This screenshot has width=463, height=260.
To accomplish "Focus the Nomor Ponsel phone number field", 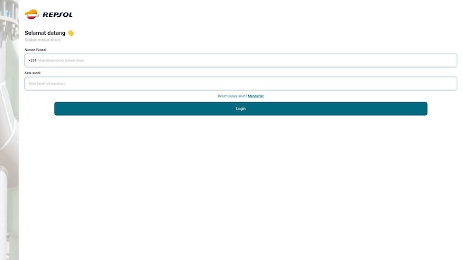I will [x=241, y=61].
